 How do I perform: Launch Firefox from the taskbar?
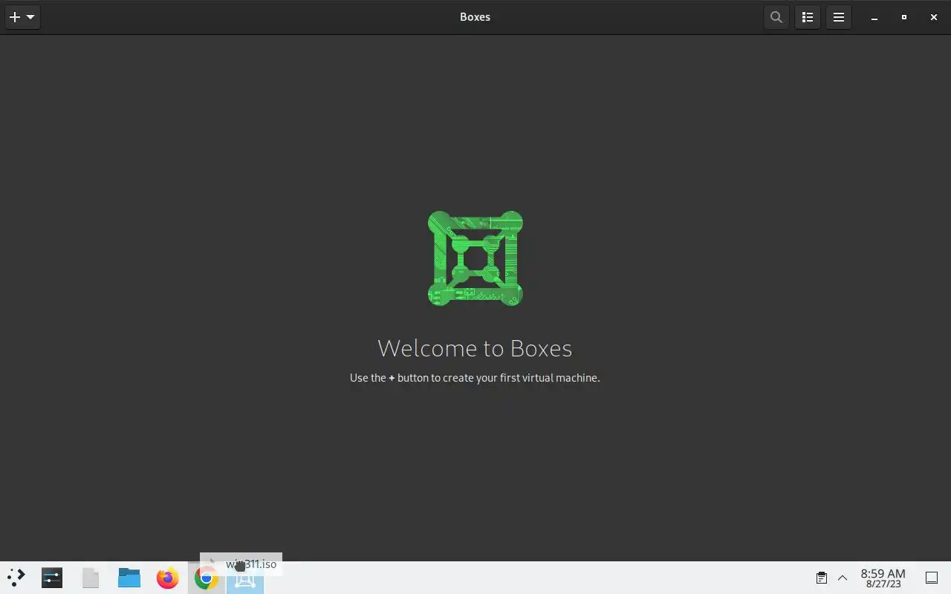point(168,578)
